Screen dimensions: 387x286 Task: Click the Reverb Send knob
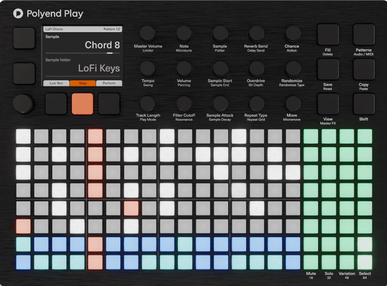pyautogui.click(x=256, y=34)
